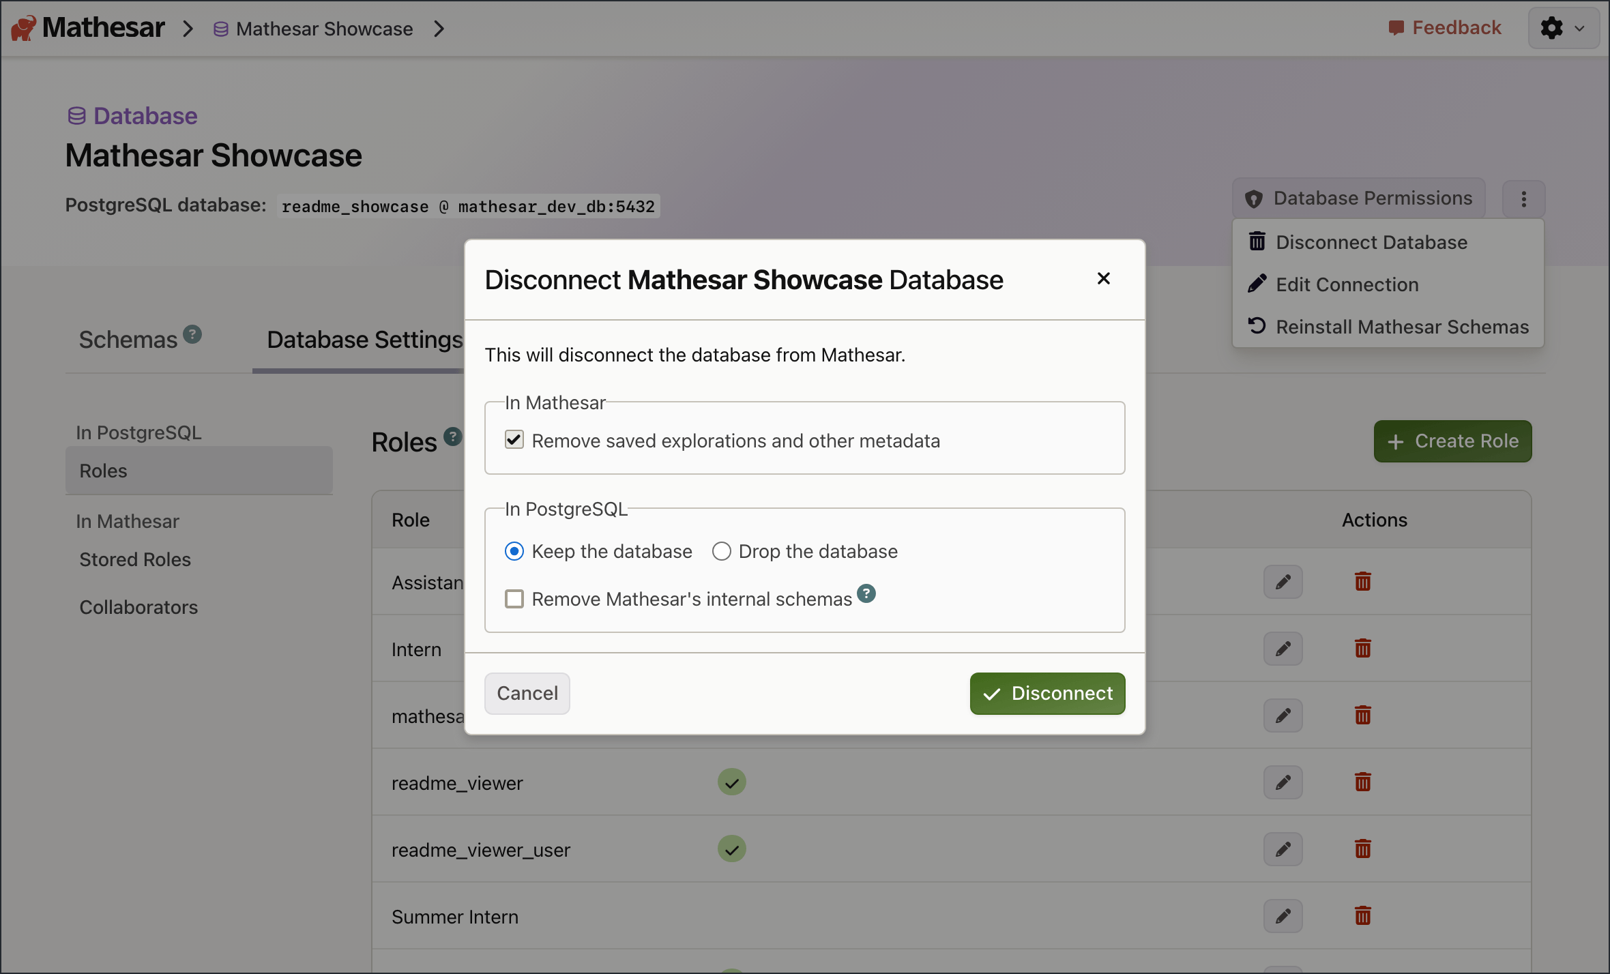Select Drop the database radio

tap(721, 551)
